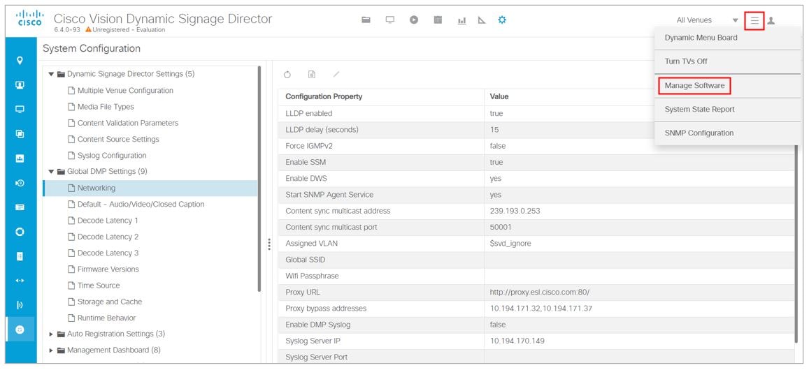Click the calendar grid icon in the top toolbar

[x=438, y=20]
